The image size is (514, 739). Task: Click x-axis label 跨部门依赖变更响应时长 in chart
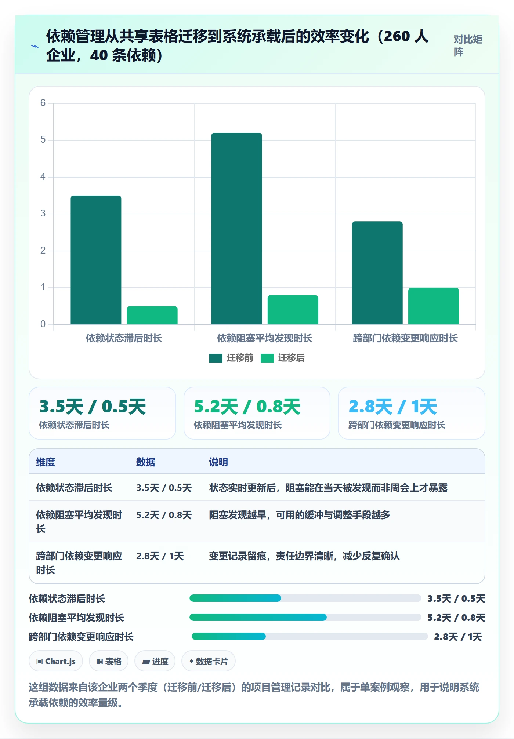click(x=405, y=338)
